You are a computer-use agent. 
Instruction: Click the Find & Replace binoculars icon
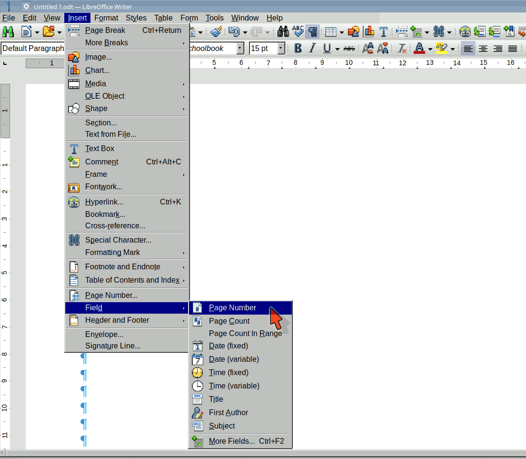pyautogui.click(x=283, y=32)
